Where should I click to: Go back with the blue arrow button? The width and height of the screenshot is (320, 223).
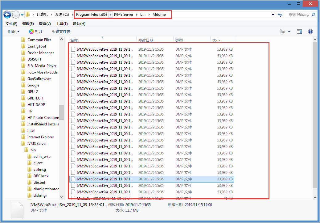[x=7, y=15]
